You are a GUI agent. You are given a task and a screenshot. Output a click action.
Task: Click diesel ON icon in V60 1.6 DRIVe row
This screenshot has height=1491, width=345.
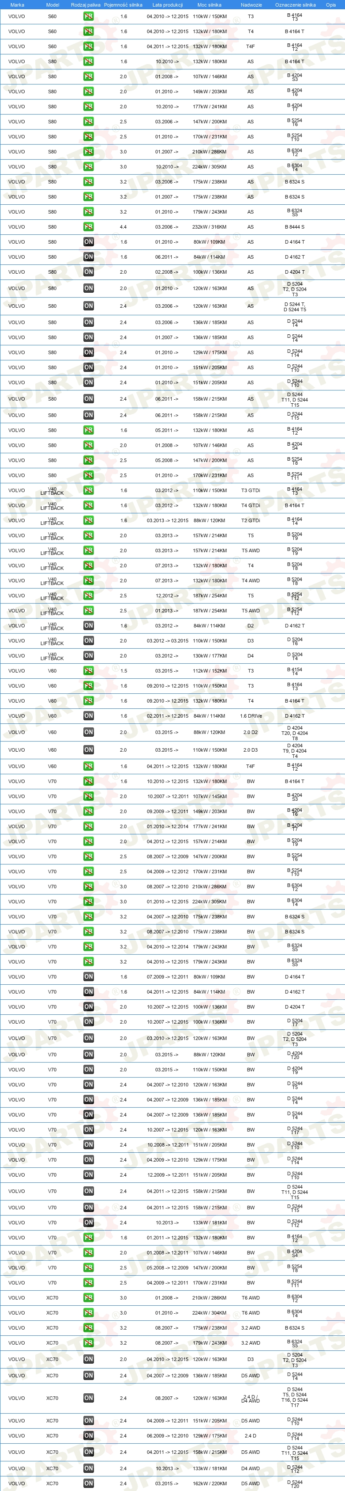[x=88, y=716]
